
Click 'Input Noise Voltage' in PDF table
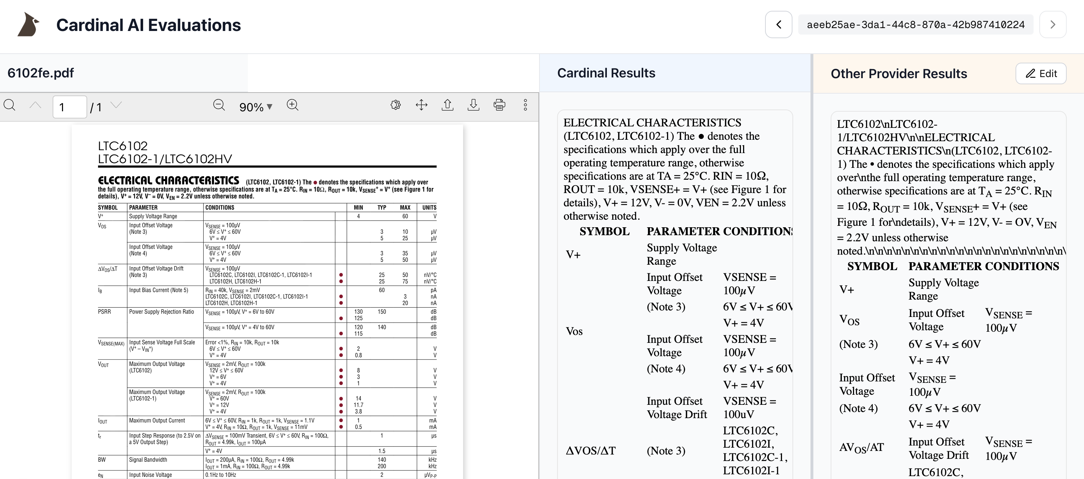click(x=151, y=475)
